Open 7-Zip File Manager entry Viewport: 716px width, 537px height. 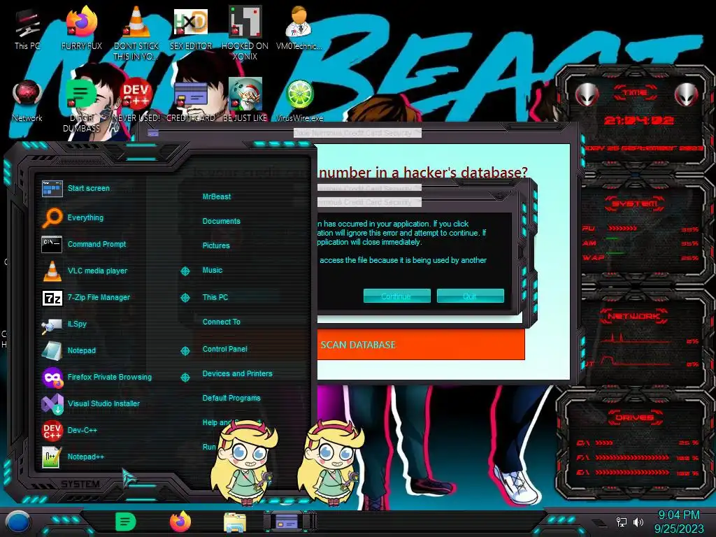(x=86, y=297)
